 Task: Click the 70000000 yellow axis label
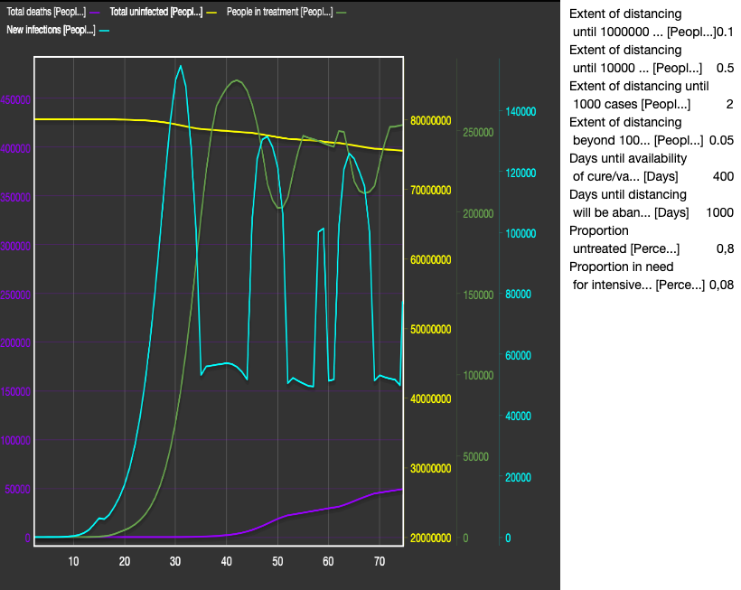[x=430, y=190]
